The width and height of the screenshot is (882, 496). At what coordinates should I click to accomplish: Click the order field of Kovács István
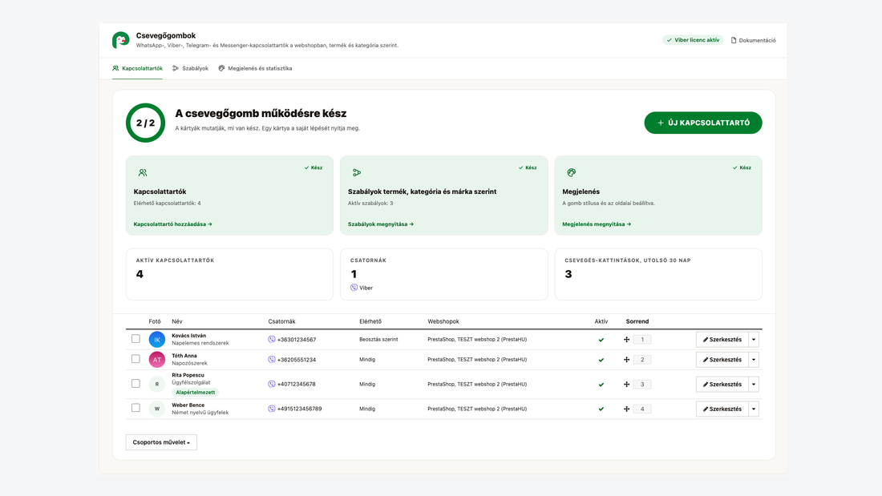click(641, 339)
